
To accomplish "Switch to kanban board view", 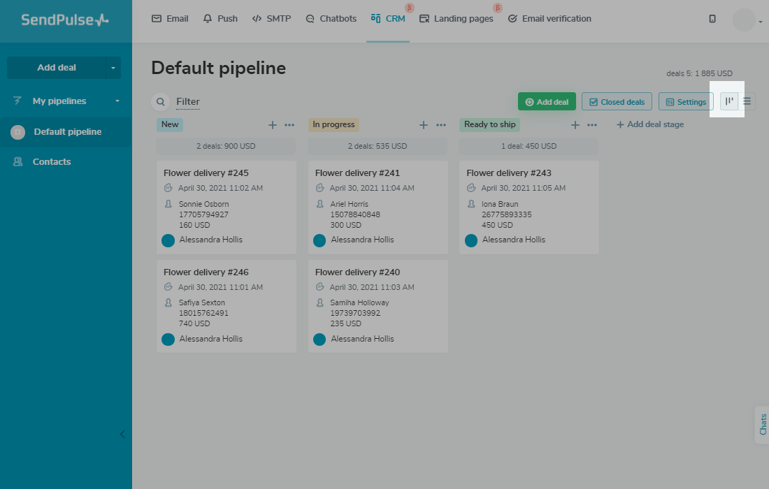I will click(x=729, y=101).
